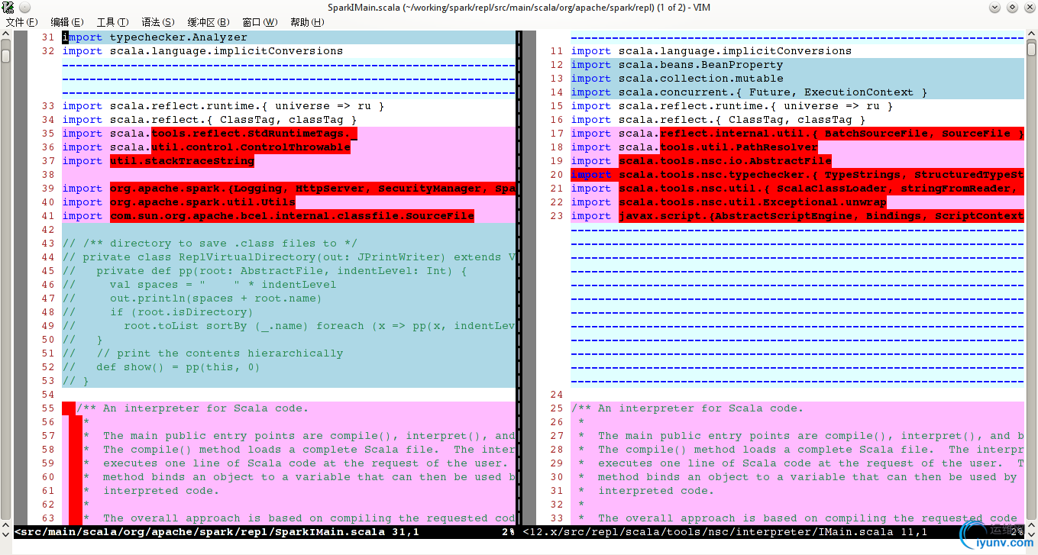Open the 缓冲区(B) menu
1038x555 pixels.
209,22
